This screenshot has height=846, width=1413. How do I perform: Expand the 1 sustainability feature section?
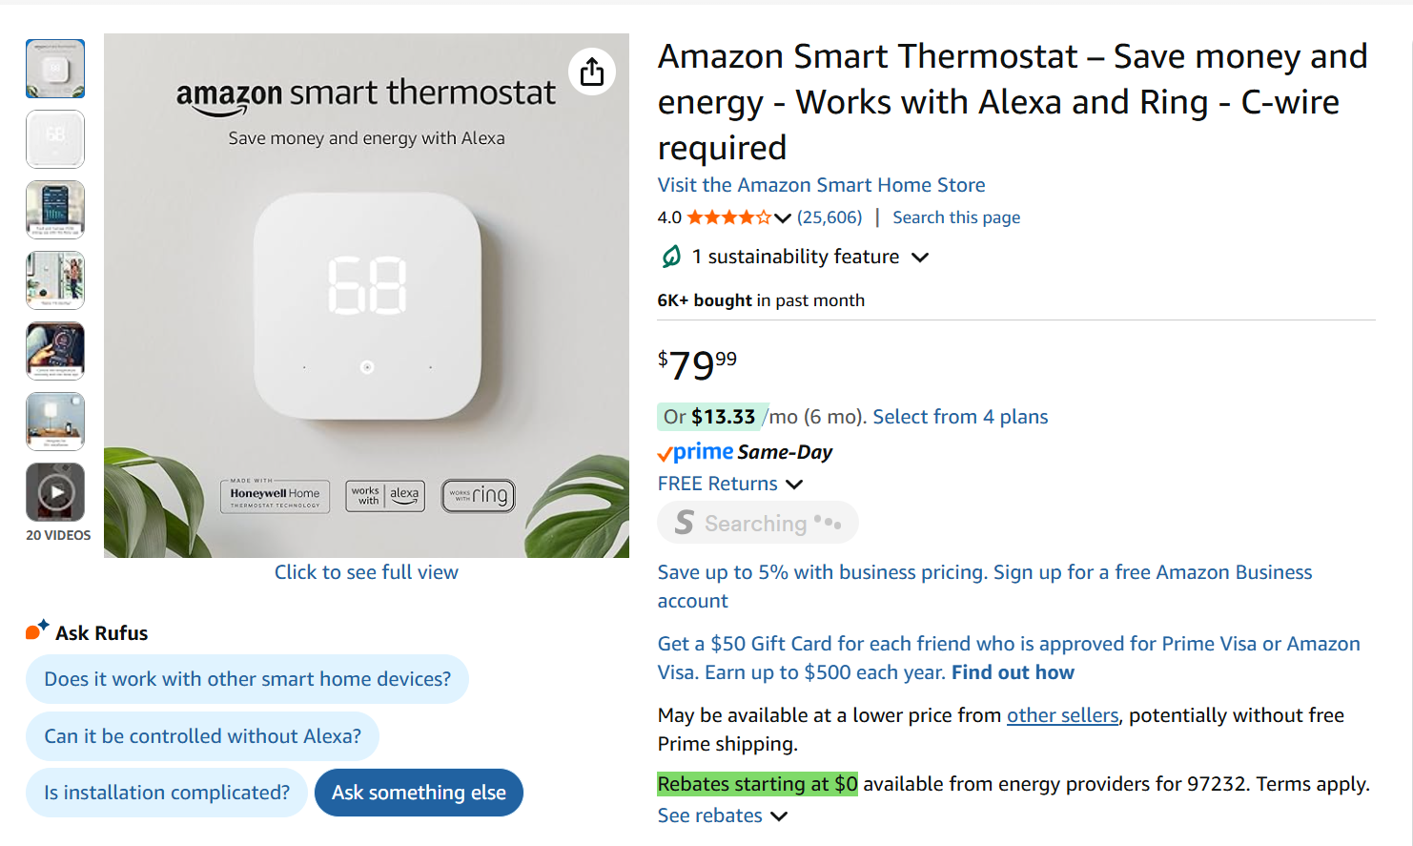pos(919,257)
